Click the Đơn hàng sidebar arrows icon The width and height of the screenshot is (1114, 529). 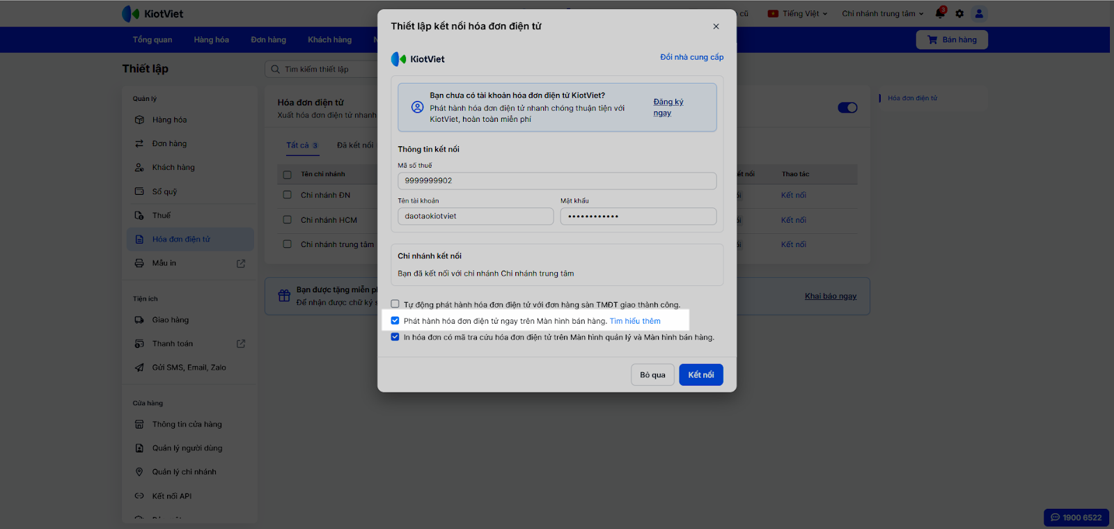pyautogui.click(x=139, y=143)
